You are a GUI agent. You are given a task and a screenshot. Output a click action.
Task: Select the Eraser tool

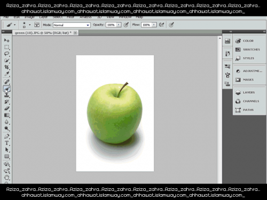(x=7, y=108)
